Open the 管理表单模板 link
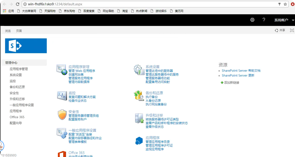Screen dimensions: 295x157 click(78, 142)
